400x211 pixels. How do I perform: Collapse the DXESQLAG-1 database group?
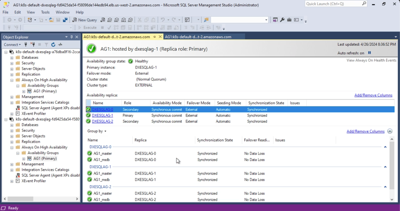point(385,167)
